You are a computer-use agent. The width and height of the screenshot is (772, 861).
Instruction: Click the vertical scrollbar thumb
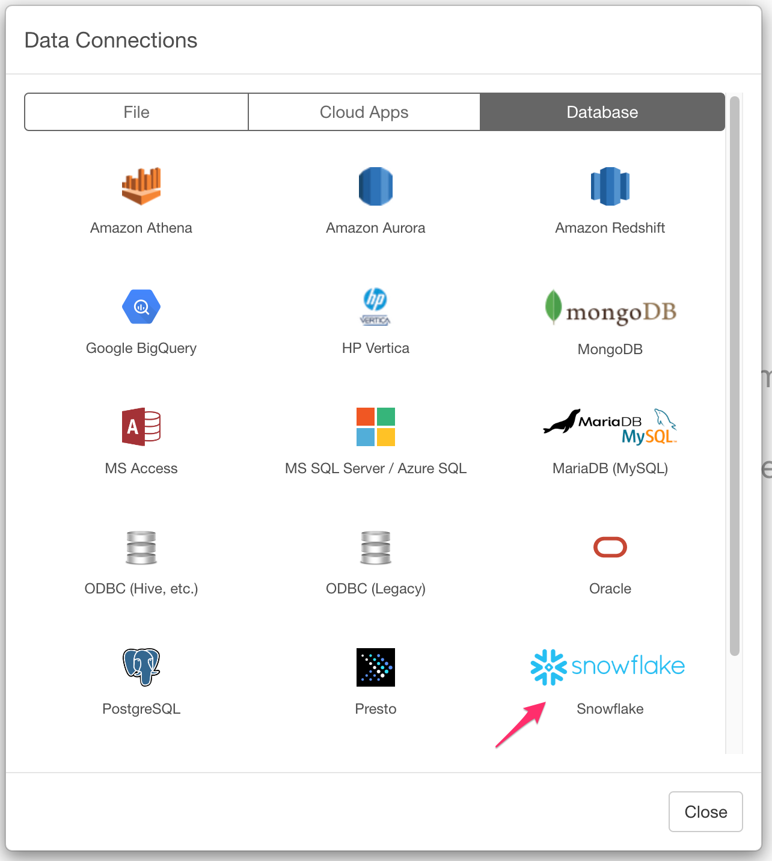[734, 376]
